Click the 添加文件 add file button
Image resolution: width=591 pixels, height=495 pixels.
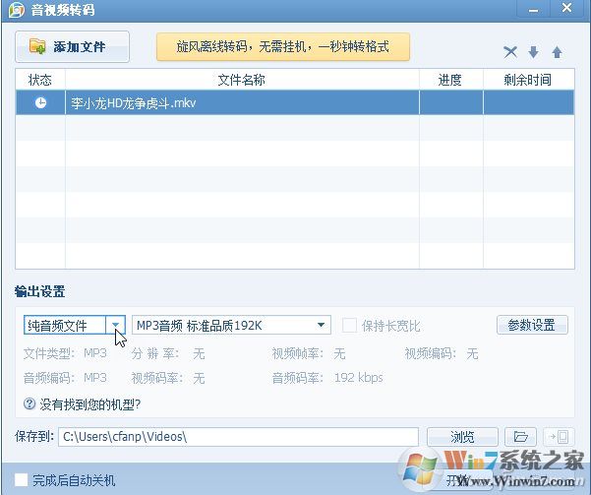(72, 47)
